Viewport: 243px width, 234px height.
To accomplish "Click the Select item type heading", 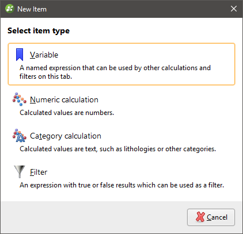I will [39, 30].
